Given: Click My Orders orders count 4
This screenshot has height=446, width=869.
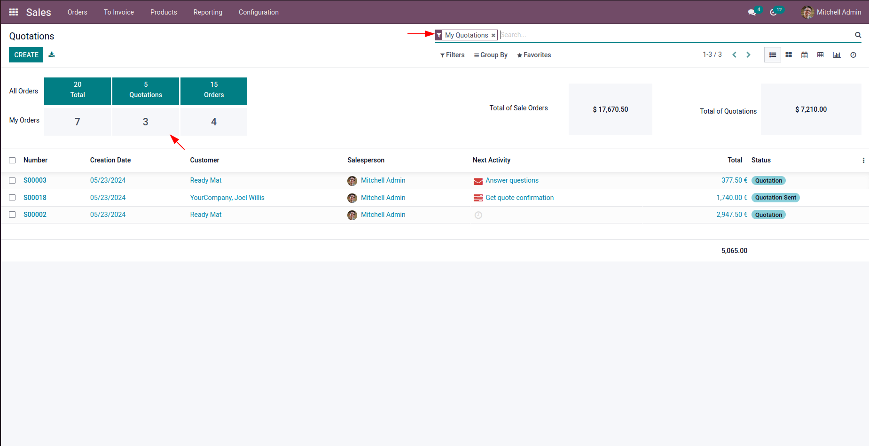Looking at the screenshot, I should tap(214, 122).
